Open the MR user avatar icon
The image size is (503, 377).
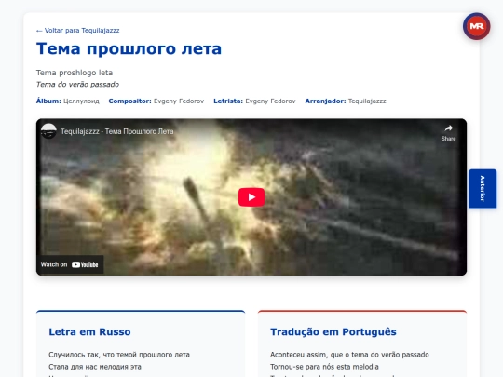tap(476, 26)
